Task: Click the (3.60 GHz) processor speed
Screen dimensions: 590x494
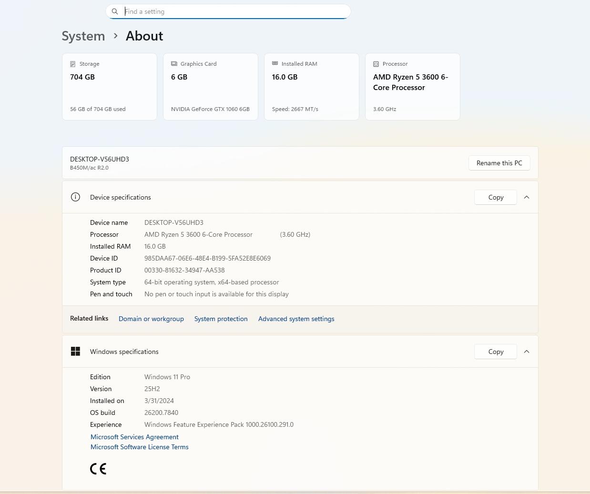Action: click(x=295, y=234)
